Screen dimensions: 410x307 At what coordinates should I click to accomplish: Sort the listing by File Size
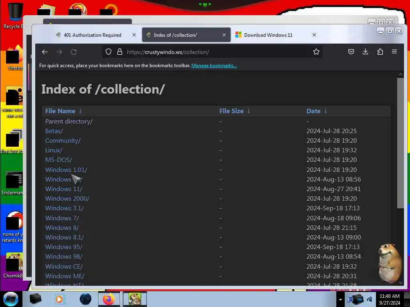click(235, 111)
